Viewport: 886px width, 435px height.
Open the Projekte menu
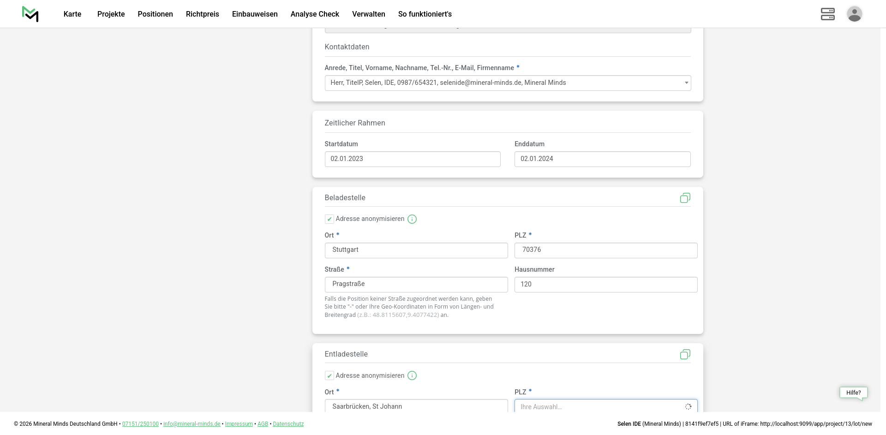tap(111, 14)
